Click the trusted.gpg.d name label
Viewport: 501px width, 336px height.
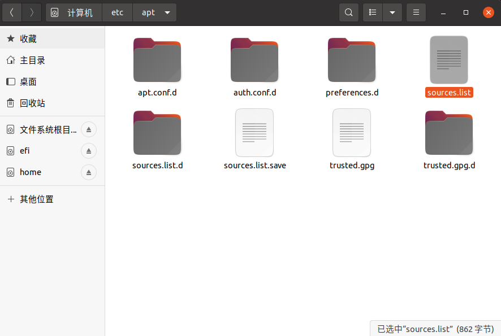(449, 165)
